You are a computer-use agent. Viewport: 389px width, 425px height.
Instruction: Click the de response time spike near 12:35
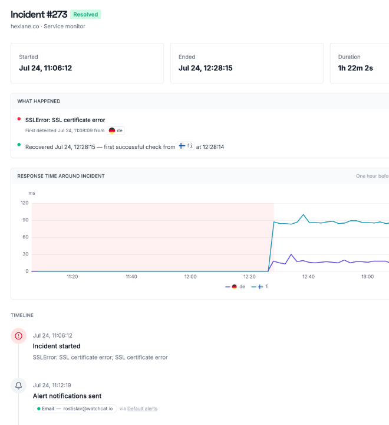coord(291,254)
